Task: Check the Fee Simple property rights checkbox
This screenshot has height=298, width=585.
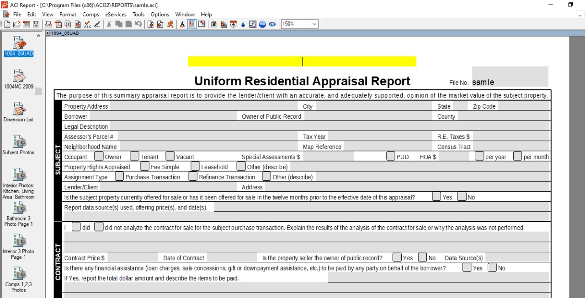Action: [x=144, y=166]
